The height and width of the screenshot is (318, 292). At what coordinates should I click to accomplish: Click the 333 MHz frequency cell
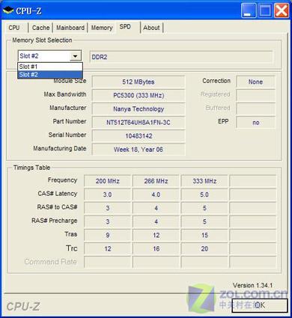tap(204, 181)
